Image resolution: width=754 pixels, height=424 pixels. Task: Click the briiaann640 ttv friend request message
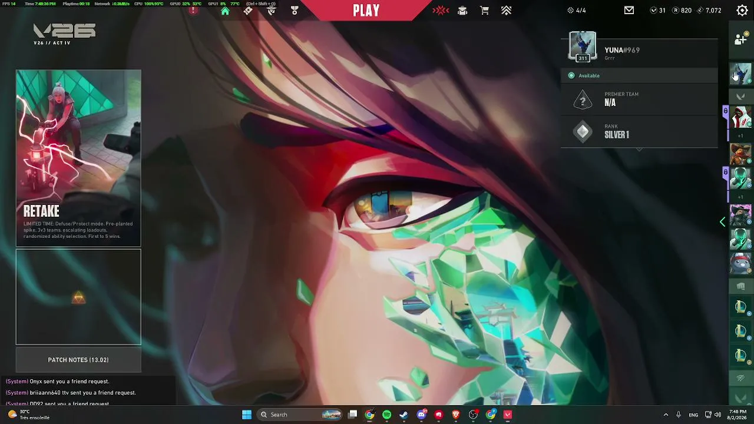coord(71,393)
